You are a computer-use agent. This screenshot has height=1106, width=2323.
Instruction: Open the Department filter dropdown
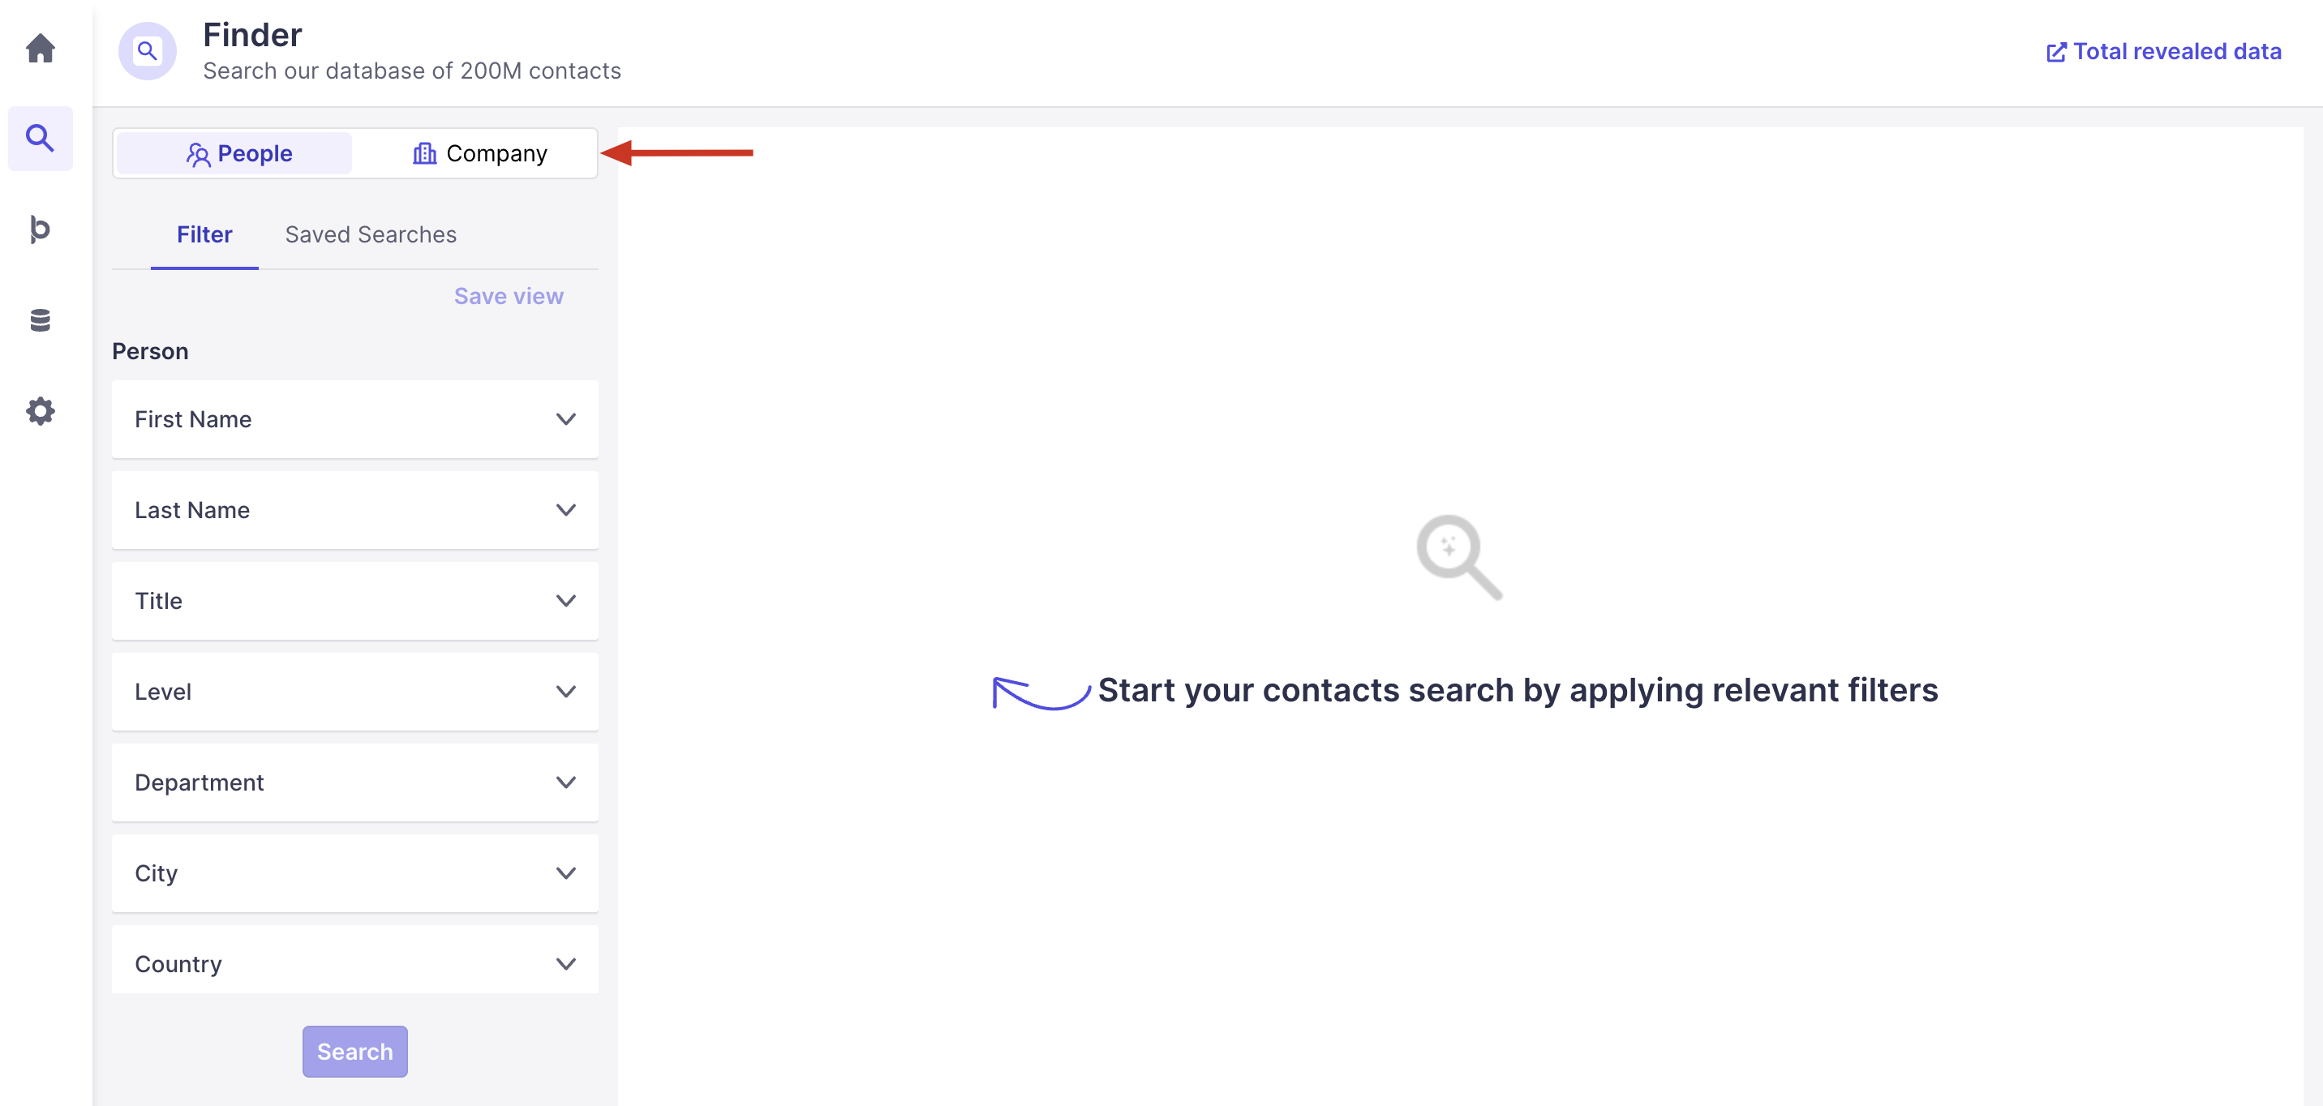tap(354, 782)
